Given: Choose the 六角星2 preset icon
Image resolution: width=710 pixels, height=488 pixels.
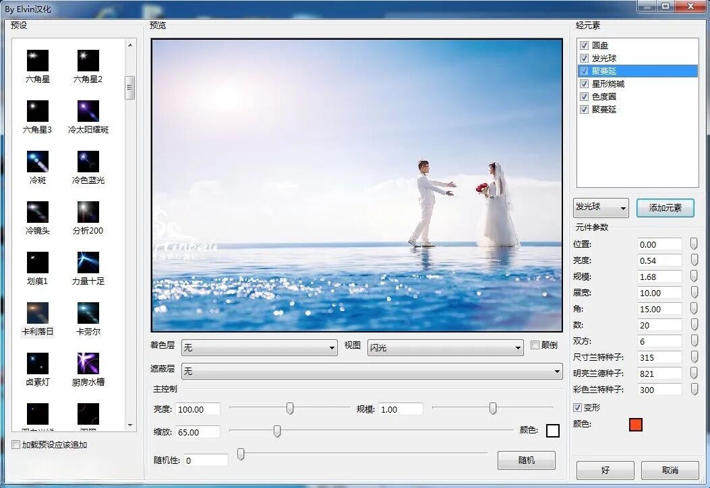Looking at the screenshot, I should pyautogui.click(x=88, y=61).
